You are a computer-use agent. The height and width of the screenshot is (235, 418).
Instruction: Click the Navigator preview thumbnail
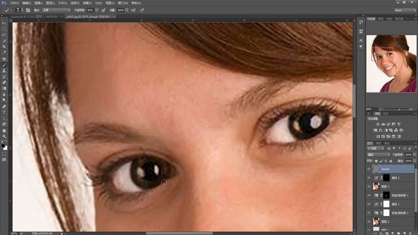391,64
